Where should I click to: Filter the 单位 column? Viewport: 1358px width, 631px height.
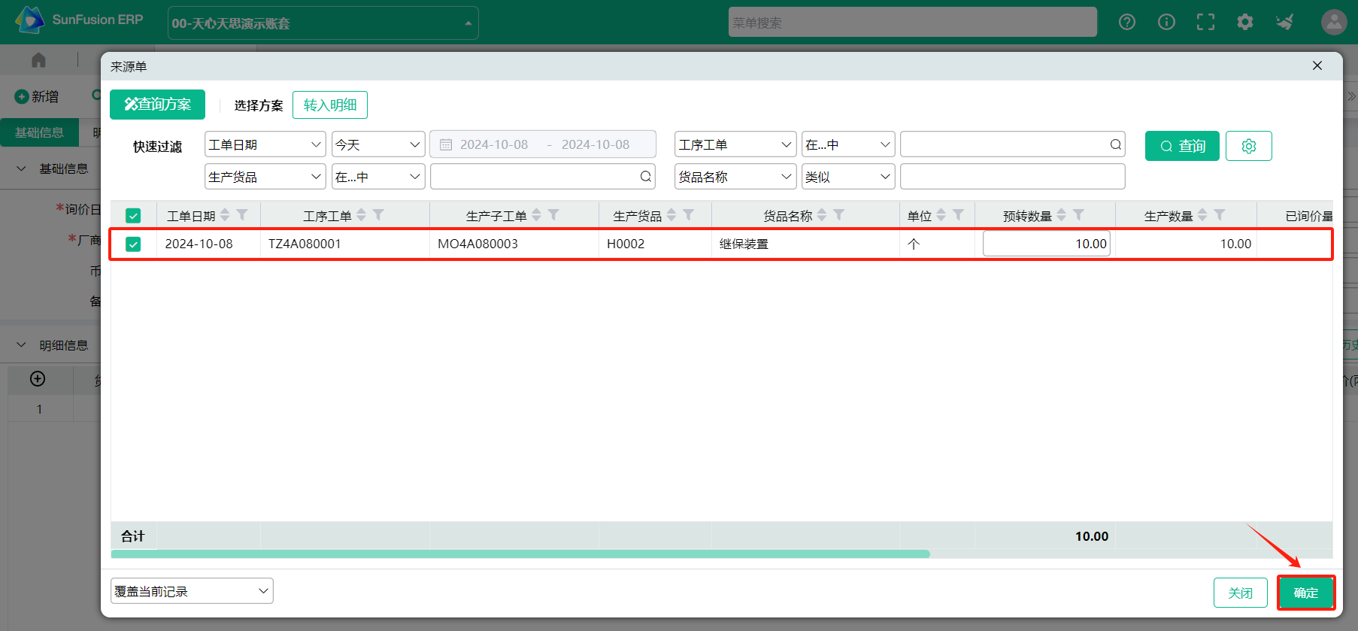pyautogui.click(x=958, y=215)
